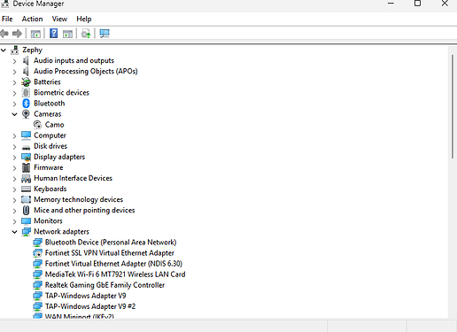Expand the Batteries category
The width and height of the screenshot is (457, 332).
point(14,82)
